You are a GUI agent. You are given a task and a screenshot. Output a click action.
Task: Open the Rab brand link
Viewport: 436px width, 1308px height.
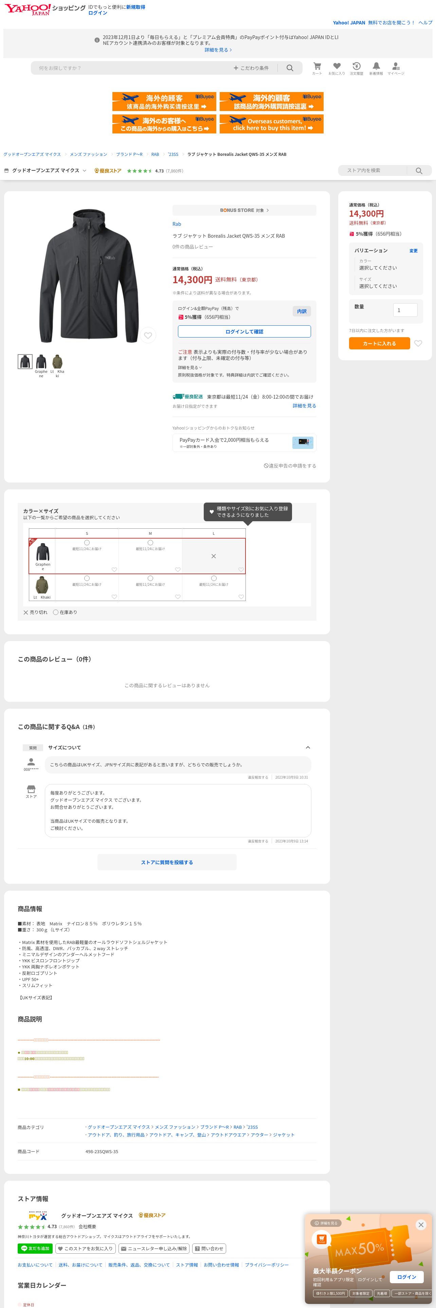point(177,224)
